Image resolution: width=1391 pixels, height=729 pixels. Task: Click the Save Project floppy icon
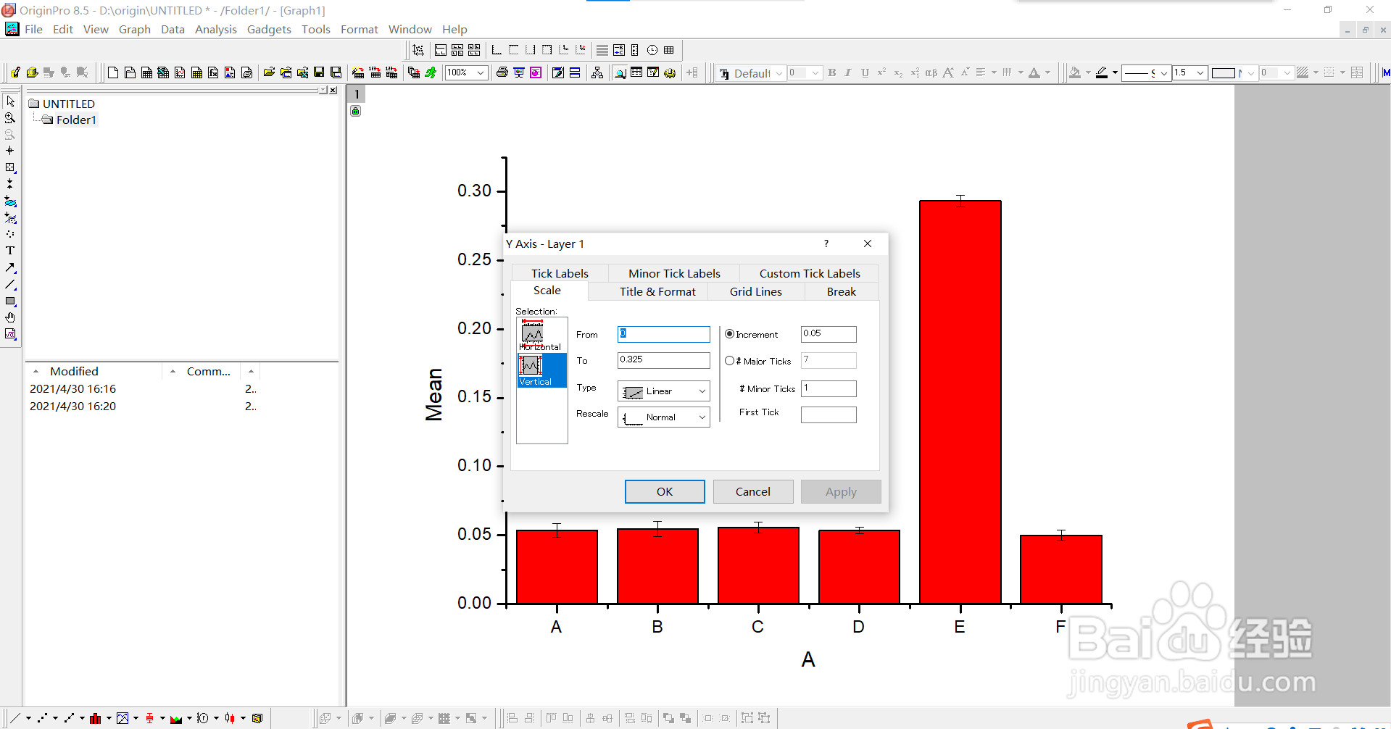[319, 72]
